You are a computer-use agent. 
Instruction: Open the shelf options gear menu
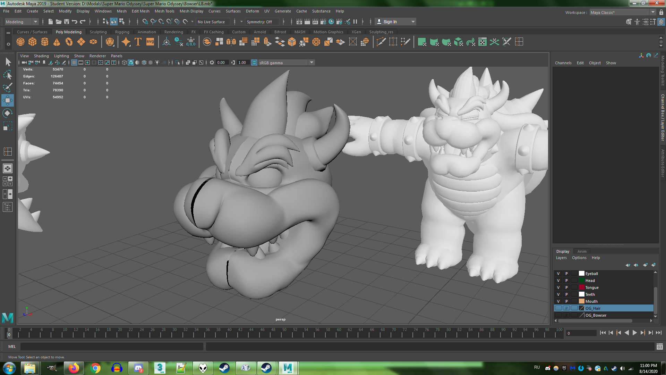pos(8,44)
